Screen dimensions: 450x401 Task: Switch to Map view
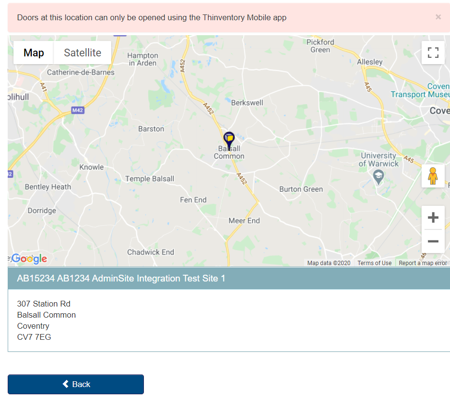(x=33, y=53)
